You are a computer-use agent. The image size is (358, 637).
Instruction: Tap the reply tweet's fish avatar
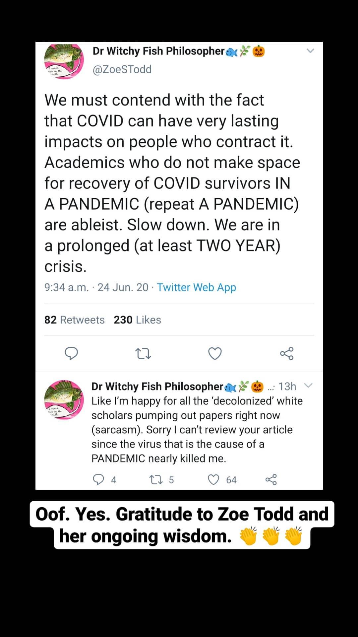64,400
